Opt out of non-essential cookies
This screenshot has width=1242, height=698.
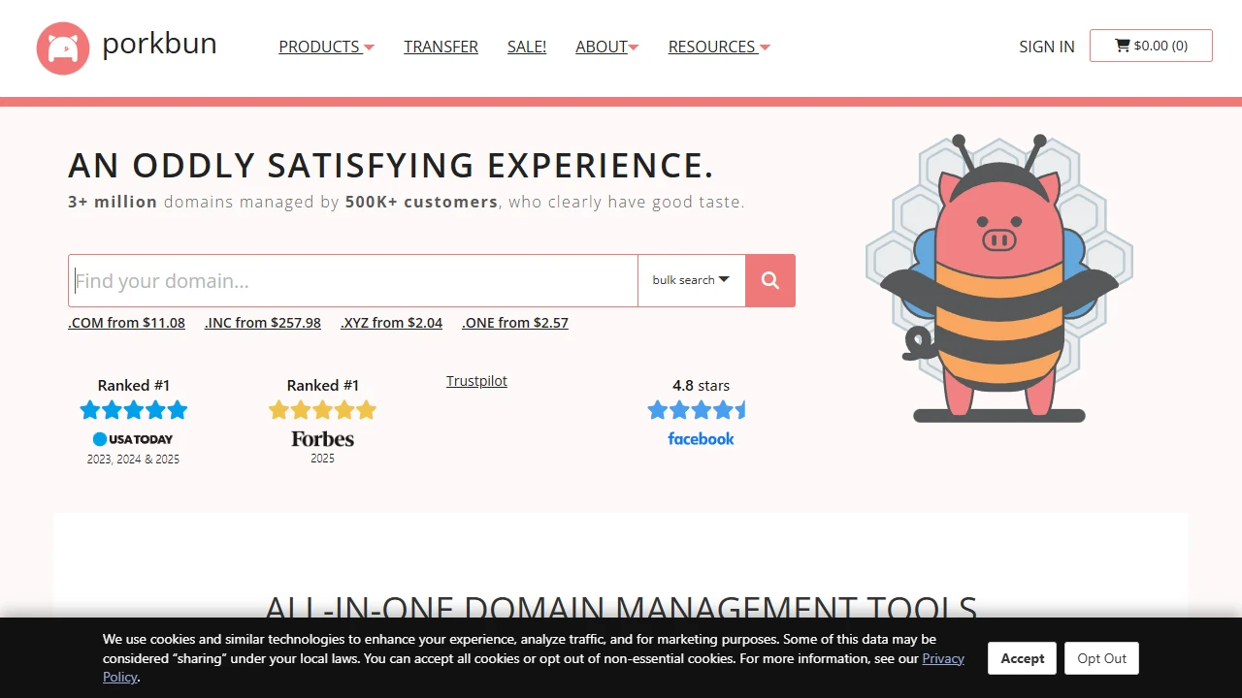1101,658
